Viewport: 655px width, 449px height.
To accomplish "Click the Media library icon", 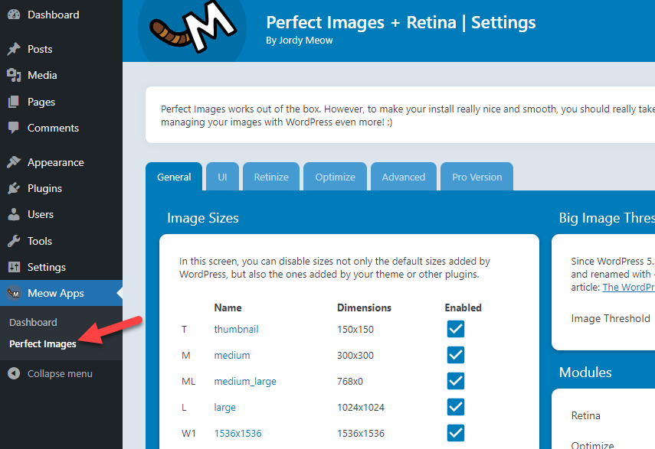I will click(14, 75).
